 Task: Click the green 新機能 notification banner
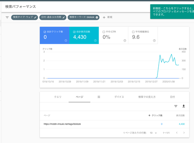172,12
